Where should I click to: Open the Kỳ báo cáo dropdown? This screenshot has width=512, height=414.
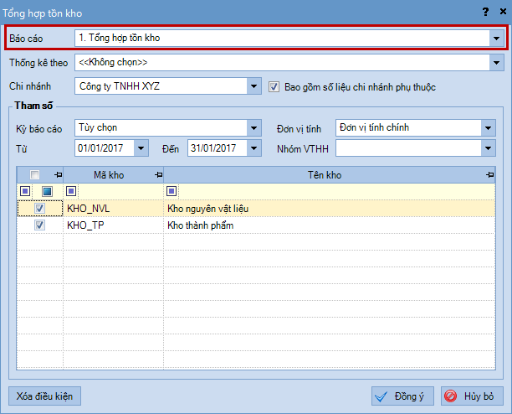[254, 128]
